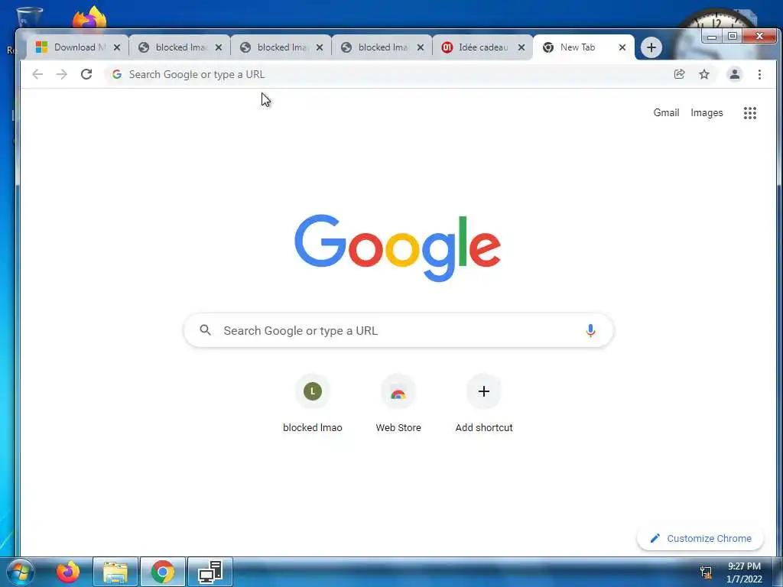Focus the center Google search box

(x=398, y=330)
